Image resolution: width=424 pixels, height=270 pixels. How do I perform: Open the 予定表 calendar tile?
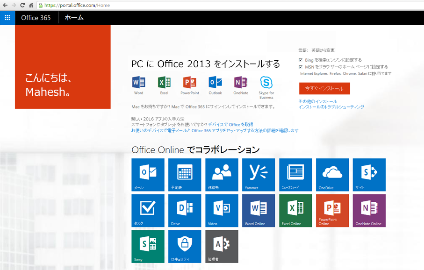[185, 175]
